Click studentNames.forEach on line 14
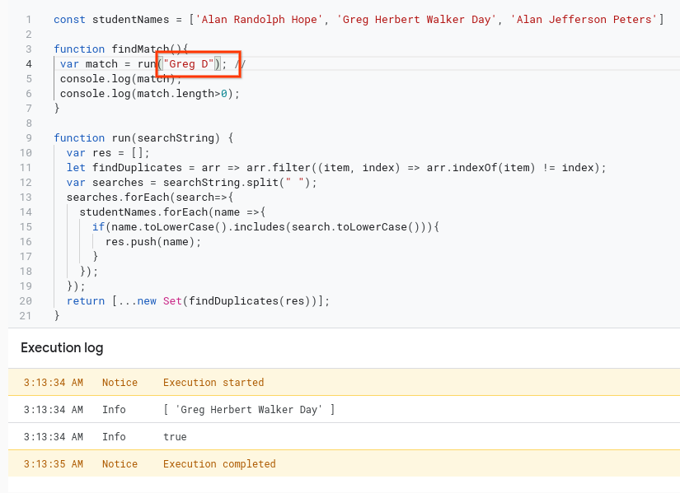680x493 pixels. [143, 212]
